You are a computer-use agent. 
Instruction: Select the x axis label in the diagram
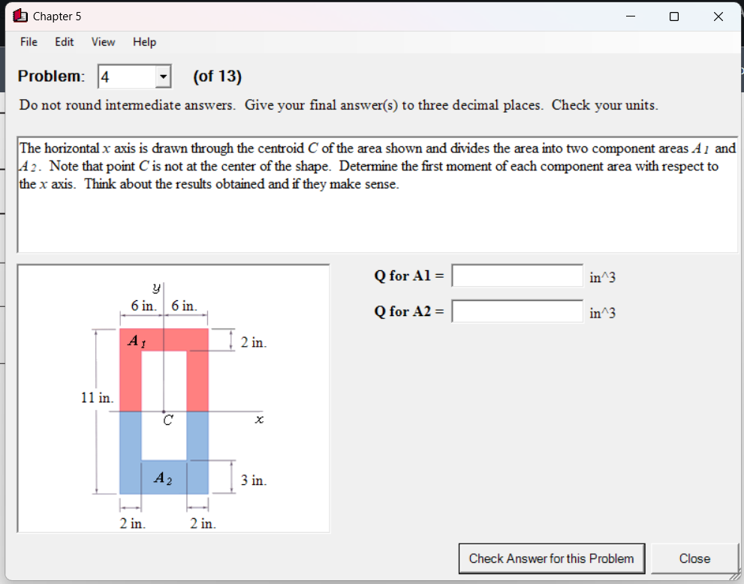coord(258,420)
